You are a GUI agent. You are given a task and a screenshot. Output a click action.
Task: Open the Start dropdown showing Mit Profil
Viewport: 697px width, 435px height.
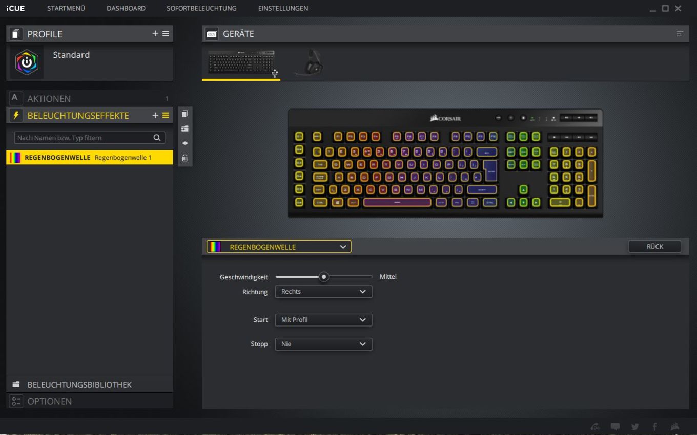point(323,320)
